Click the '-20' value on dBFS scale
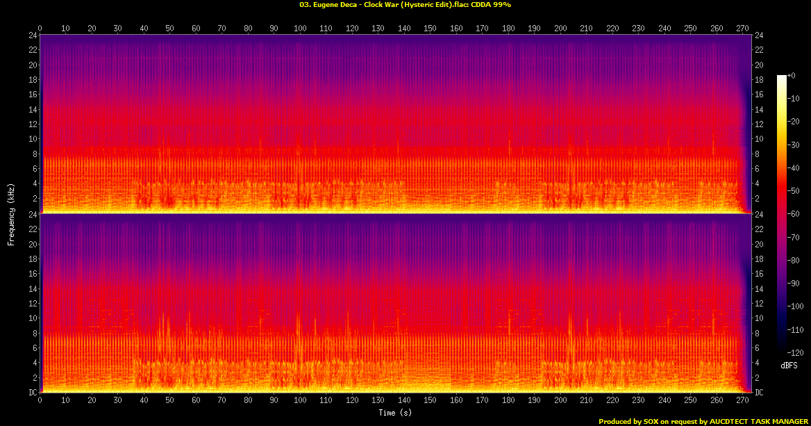 [x=794, y=122]
